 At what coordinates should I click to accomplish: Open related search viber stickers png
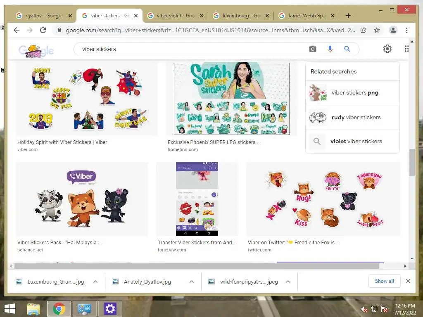[x=352, y=93]
